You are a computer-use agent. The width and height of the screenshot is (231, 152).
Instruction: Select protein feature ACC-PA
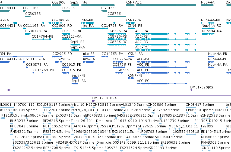pyautogui.click(x=163, y=62)
